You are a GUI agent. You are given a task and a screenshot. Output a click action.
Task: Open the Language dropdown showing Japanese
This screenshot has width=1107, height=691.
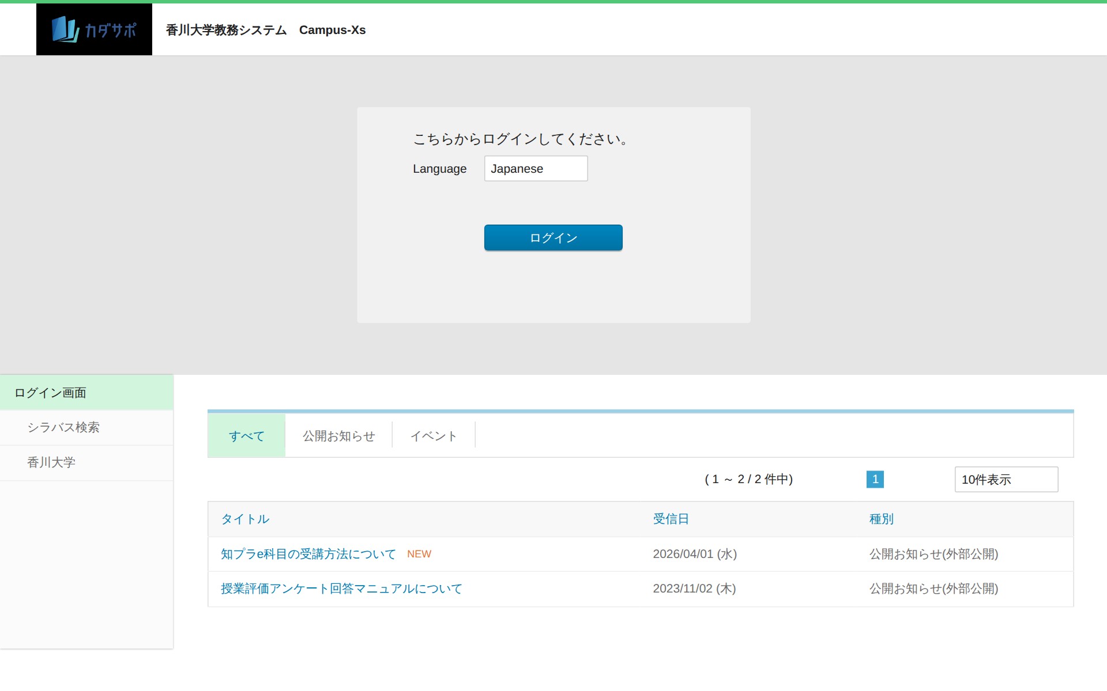[536, 169]
